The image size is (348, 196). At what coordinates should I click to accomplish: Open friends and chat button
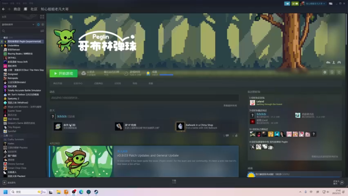338,182
